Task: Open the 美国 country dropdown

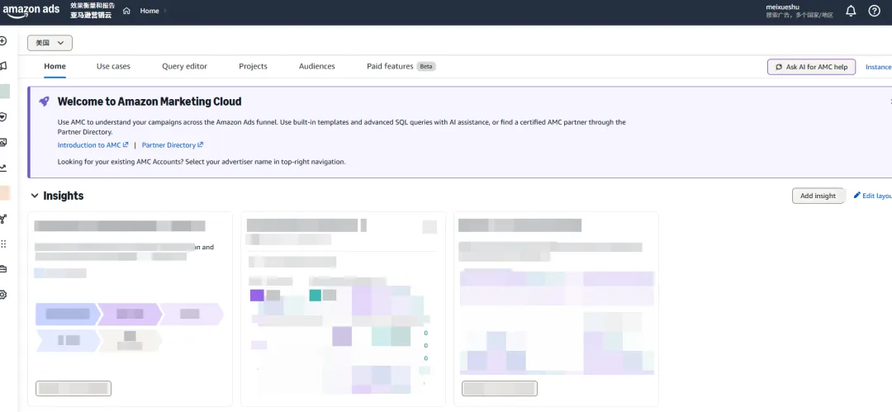Action: point(50,43)
